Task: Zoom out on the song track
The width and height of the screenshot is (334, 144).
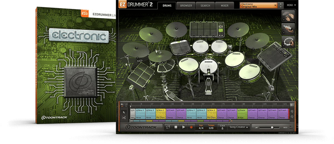Action: click(x=292, y=117)
